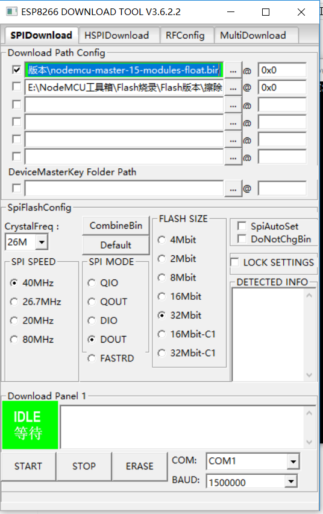Maximize the ESP8266 Download Tool window
The width and height of the screenshot is (323, 514).
(266, 12)
